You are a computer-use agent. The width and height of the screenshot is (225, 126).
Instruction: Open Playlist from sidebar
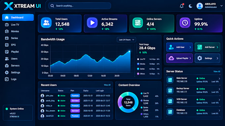15,52
